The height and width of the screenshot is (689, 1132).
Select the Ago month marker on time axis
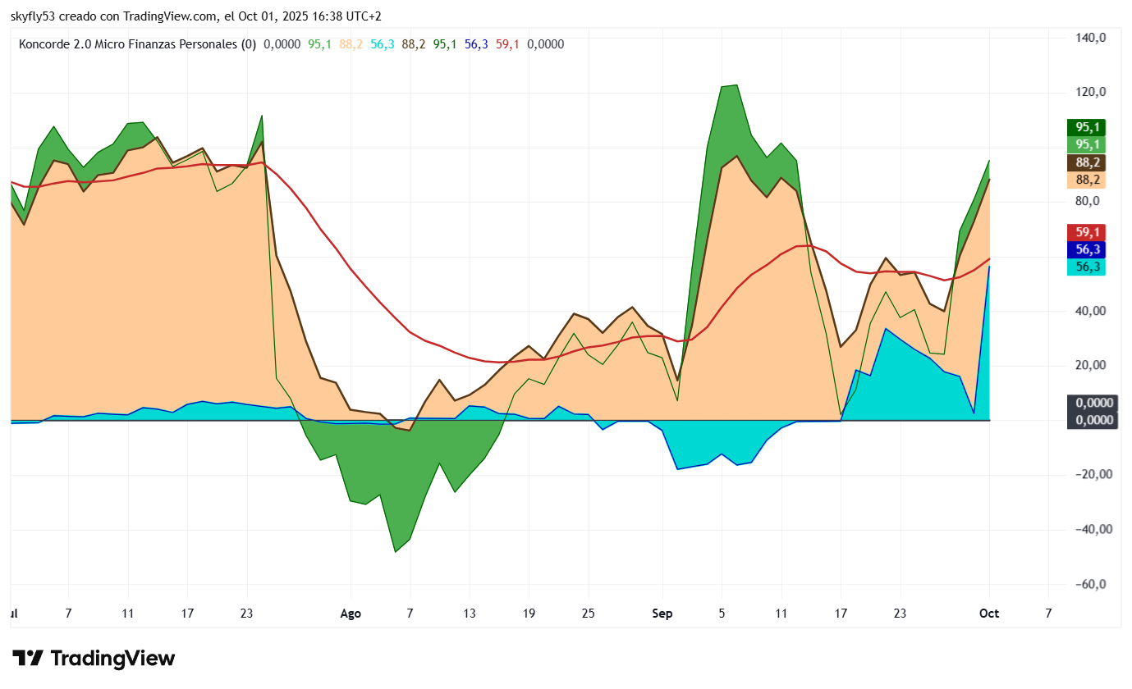351,613
